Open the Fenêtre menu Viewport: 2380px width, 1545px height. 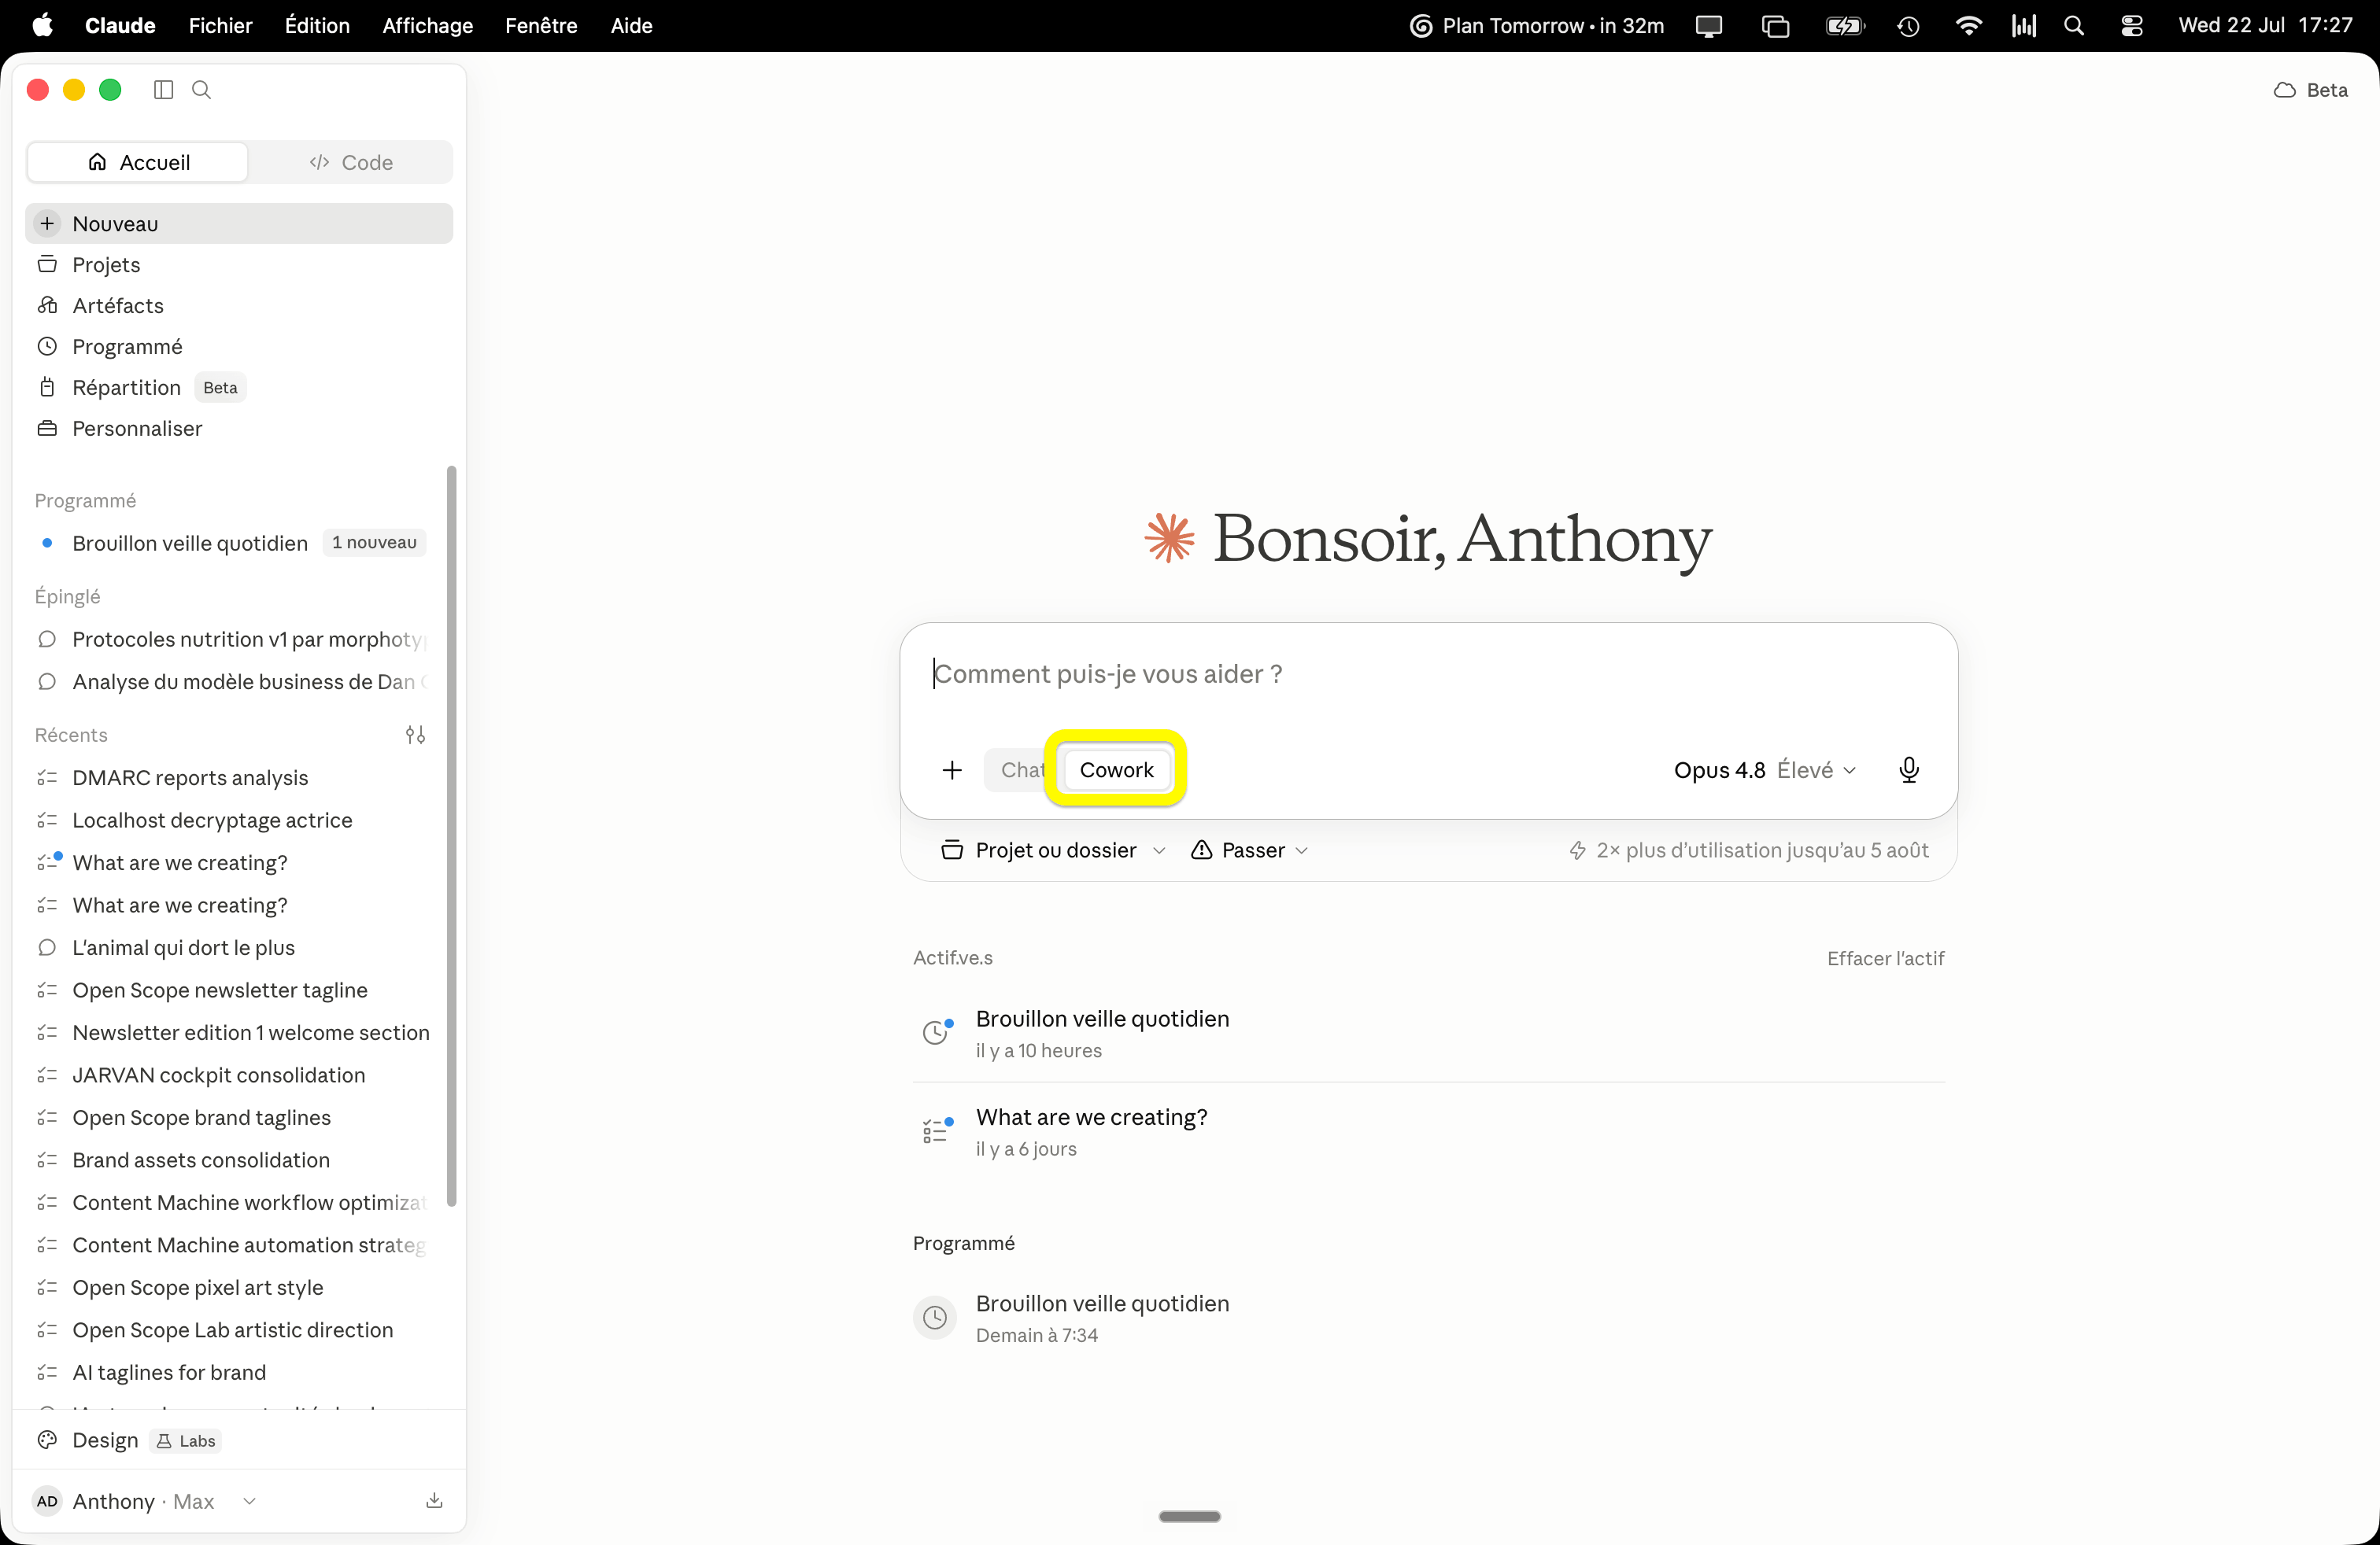(x=541, y=25)
